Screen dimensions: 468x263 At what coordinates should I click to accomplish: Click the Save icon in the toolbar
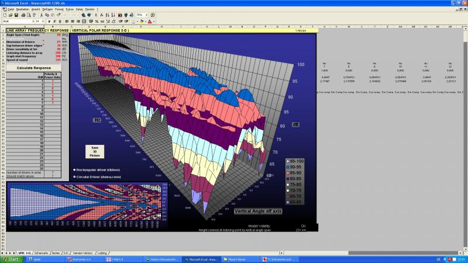point(16,15)
